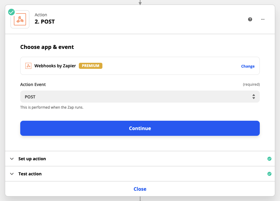280x201 pixels.
Task: Select the Webhooks by Zapier app field
Action: 140,66
